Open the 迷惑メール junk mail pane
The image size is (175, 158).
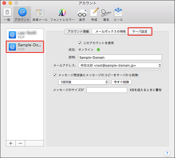click(x=40, y=15)
